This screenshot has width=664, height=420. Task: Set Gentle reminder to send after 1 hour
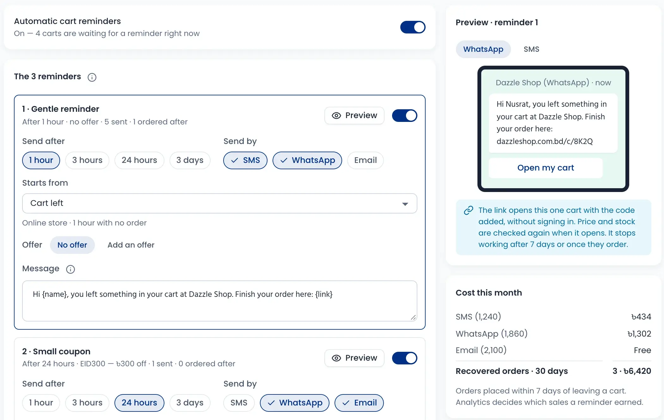coord(41,160)
